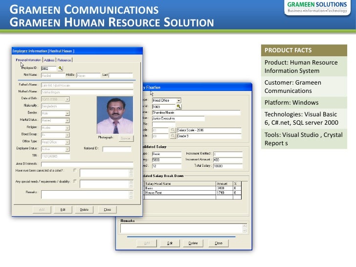The width and height of the screenshot is (356, 267).
Task: Click Close in Salary Fixation window
Action: pos(219,243)
